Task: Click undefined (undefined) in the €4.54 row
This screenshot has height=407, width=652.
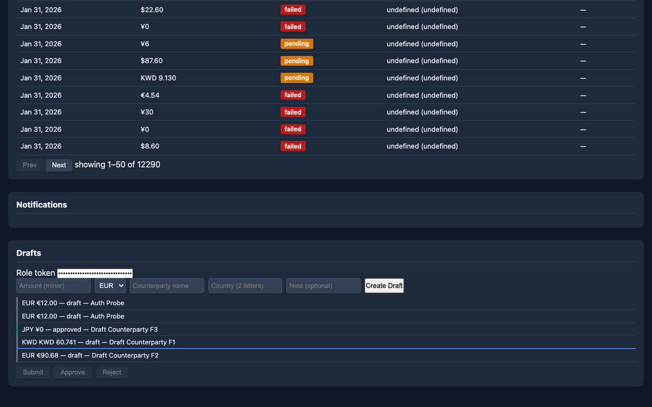Action: (x=422, y=95)
